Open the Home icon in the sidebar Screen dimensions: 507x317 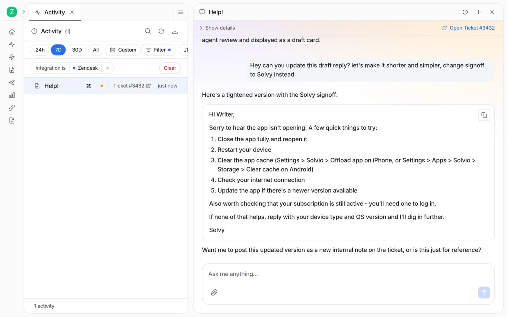[x=12, y=32]
